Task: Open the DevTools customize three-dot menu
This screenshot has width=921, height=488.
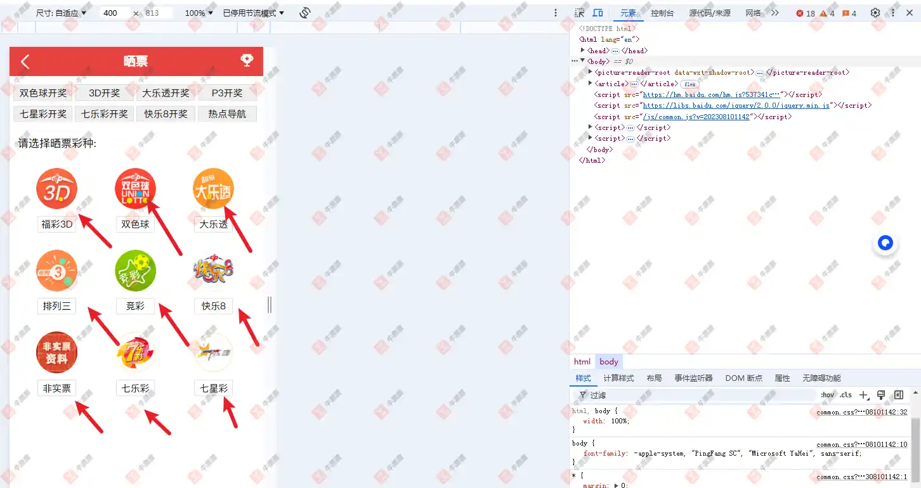Action: point(893,13)
